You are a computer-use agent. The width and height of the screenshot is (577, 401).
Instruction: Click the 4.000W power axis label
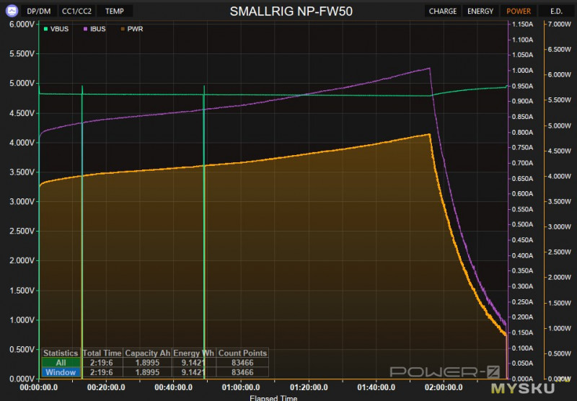pos(560,176)
